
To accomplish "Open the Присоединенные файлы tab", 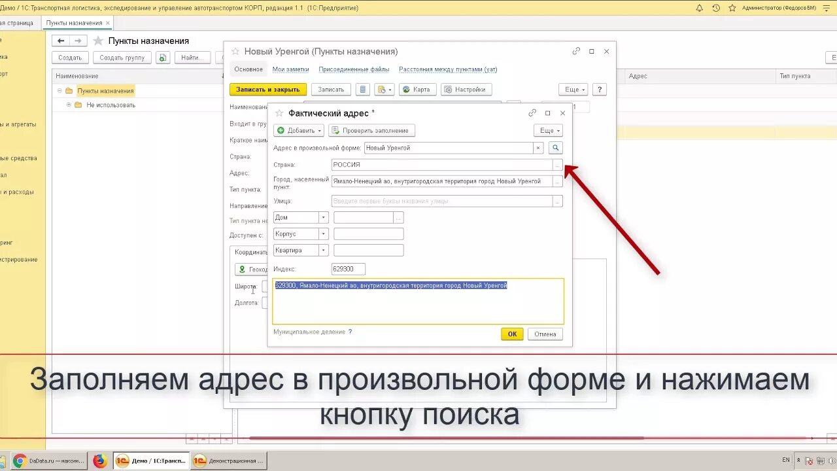I will (354, 69).
